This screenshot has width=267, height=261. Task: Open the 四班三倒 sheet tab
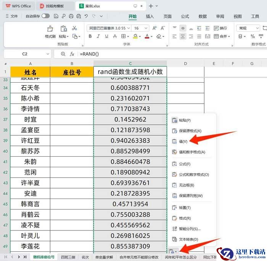point(68,257)
